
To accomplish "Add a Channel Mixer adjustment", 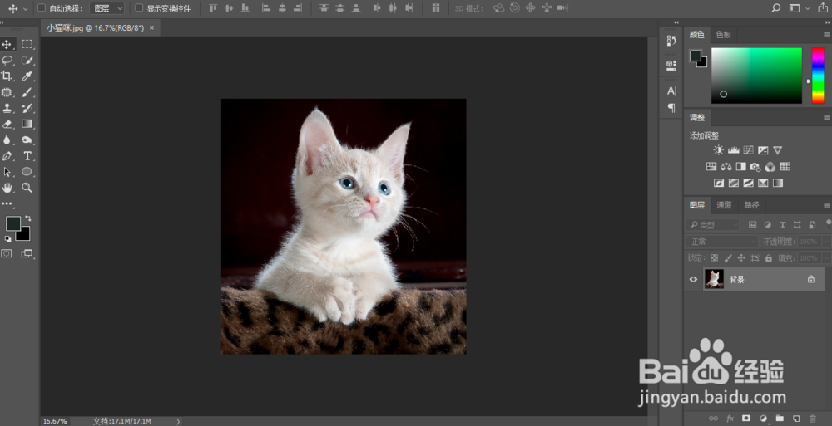I will pos(770,167).
